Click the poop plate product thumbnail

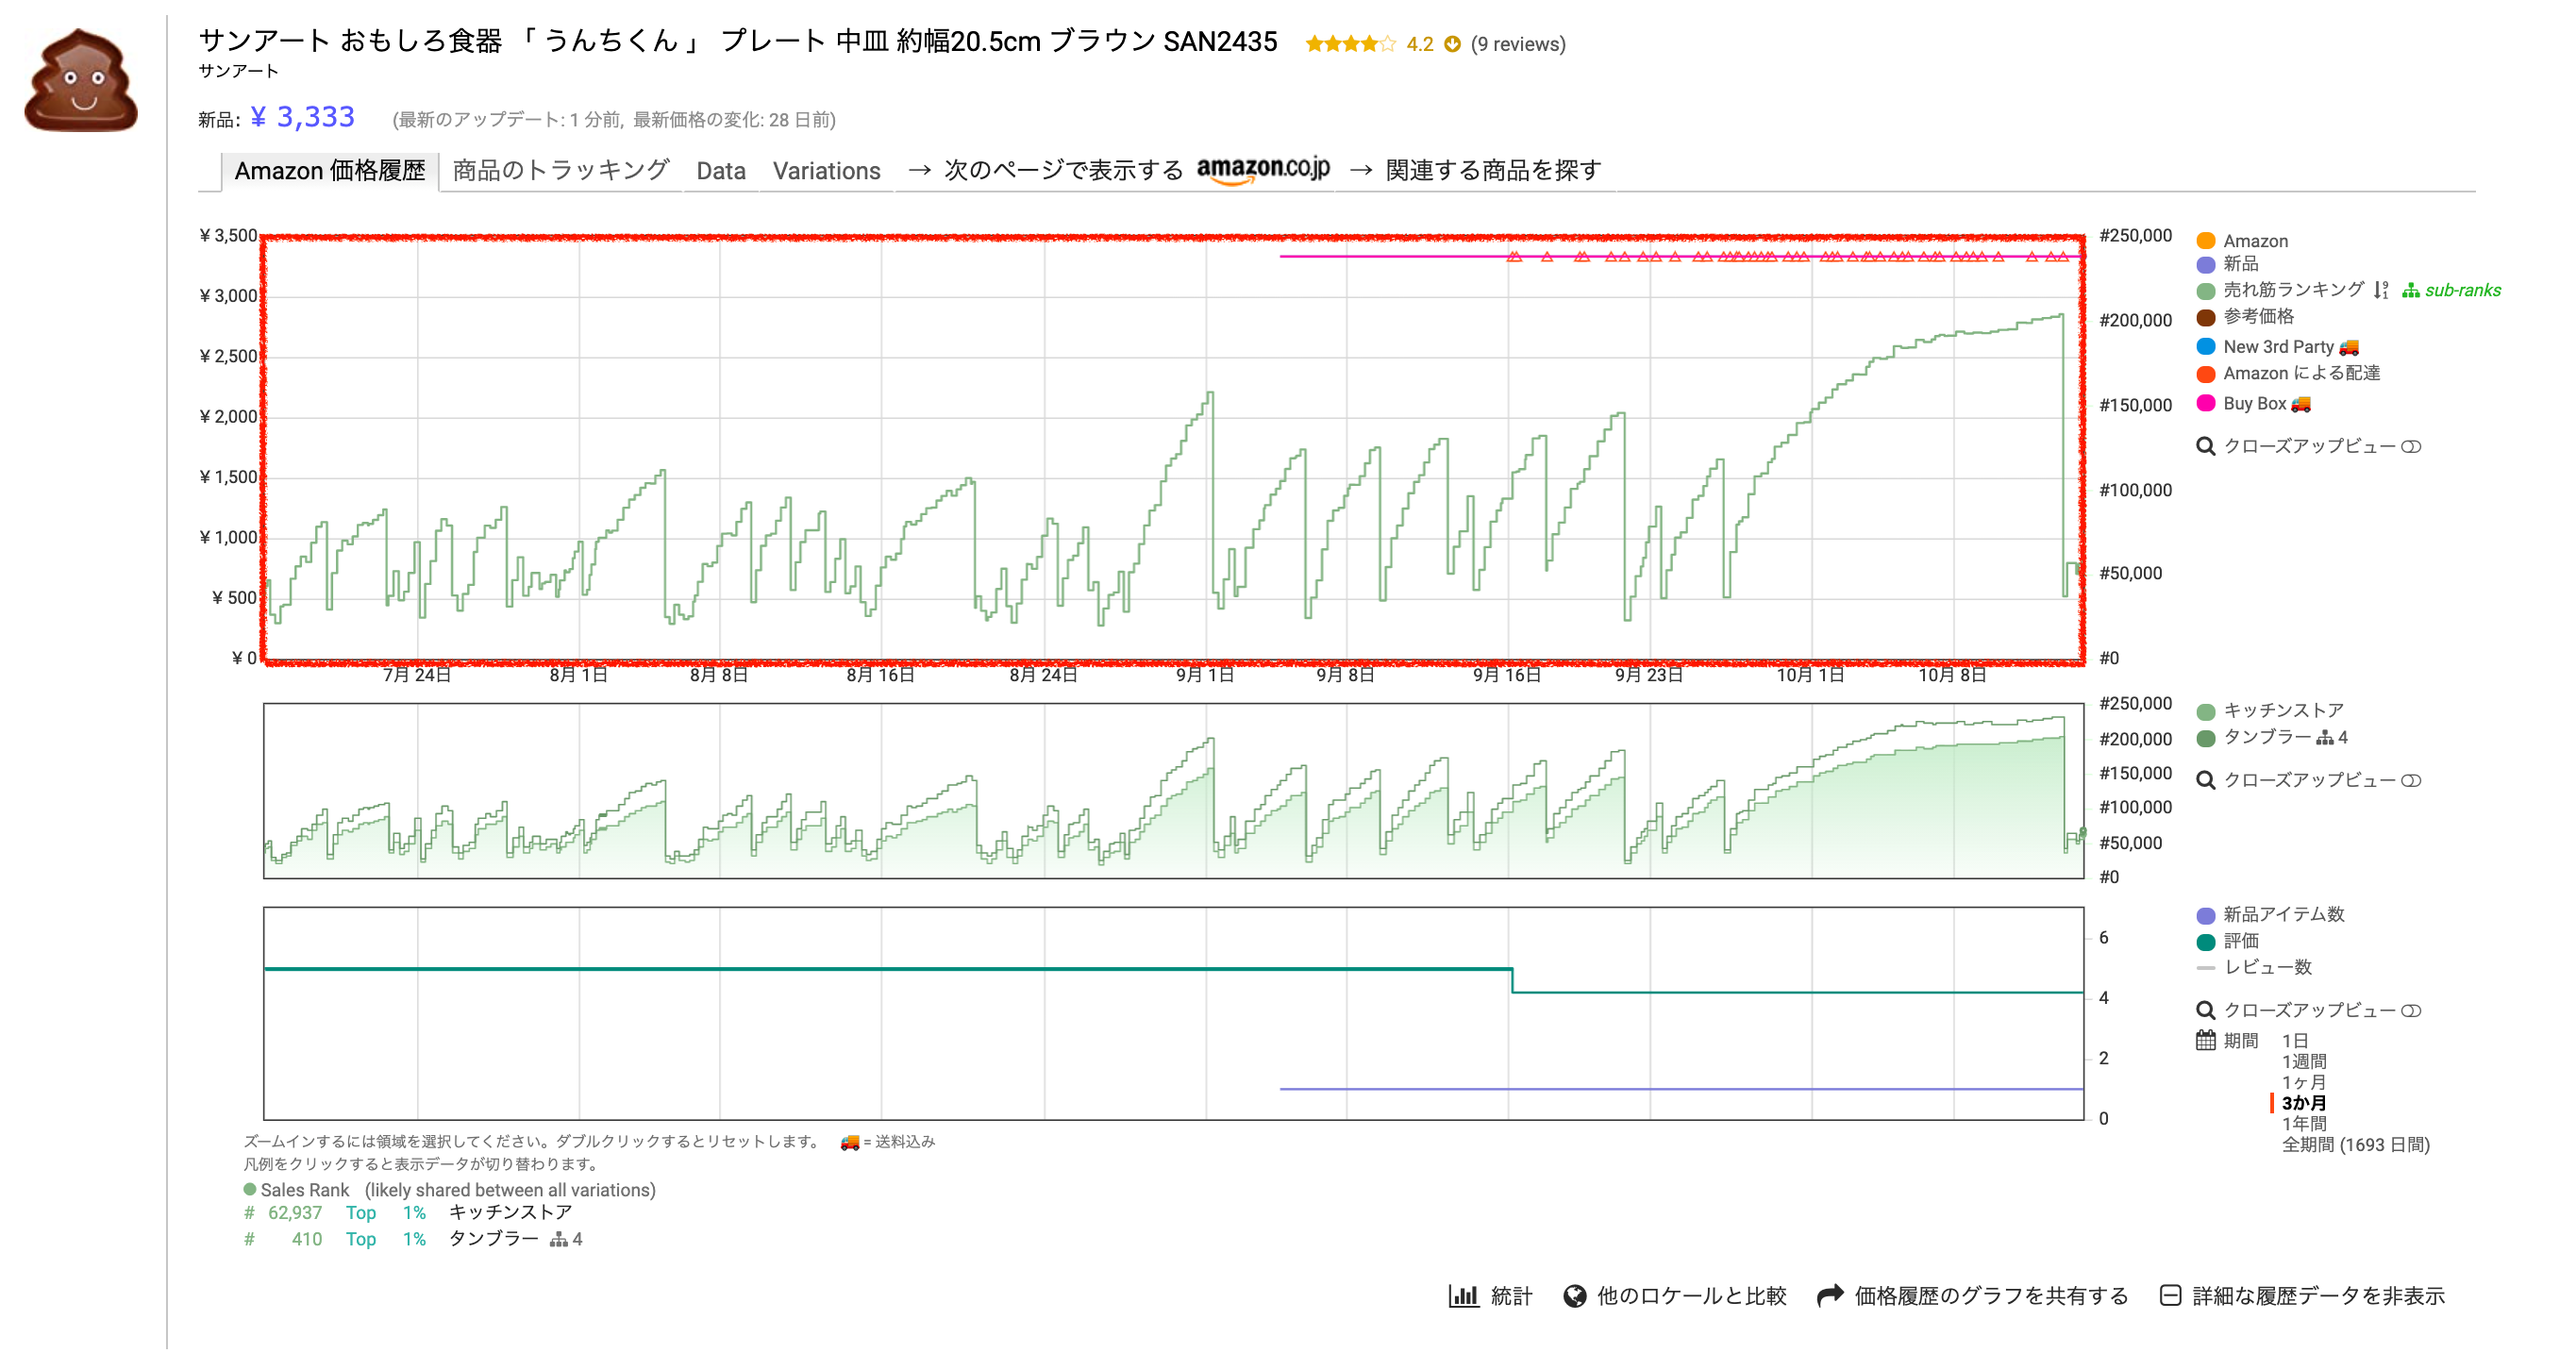tap(81, 82)
